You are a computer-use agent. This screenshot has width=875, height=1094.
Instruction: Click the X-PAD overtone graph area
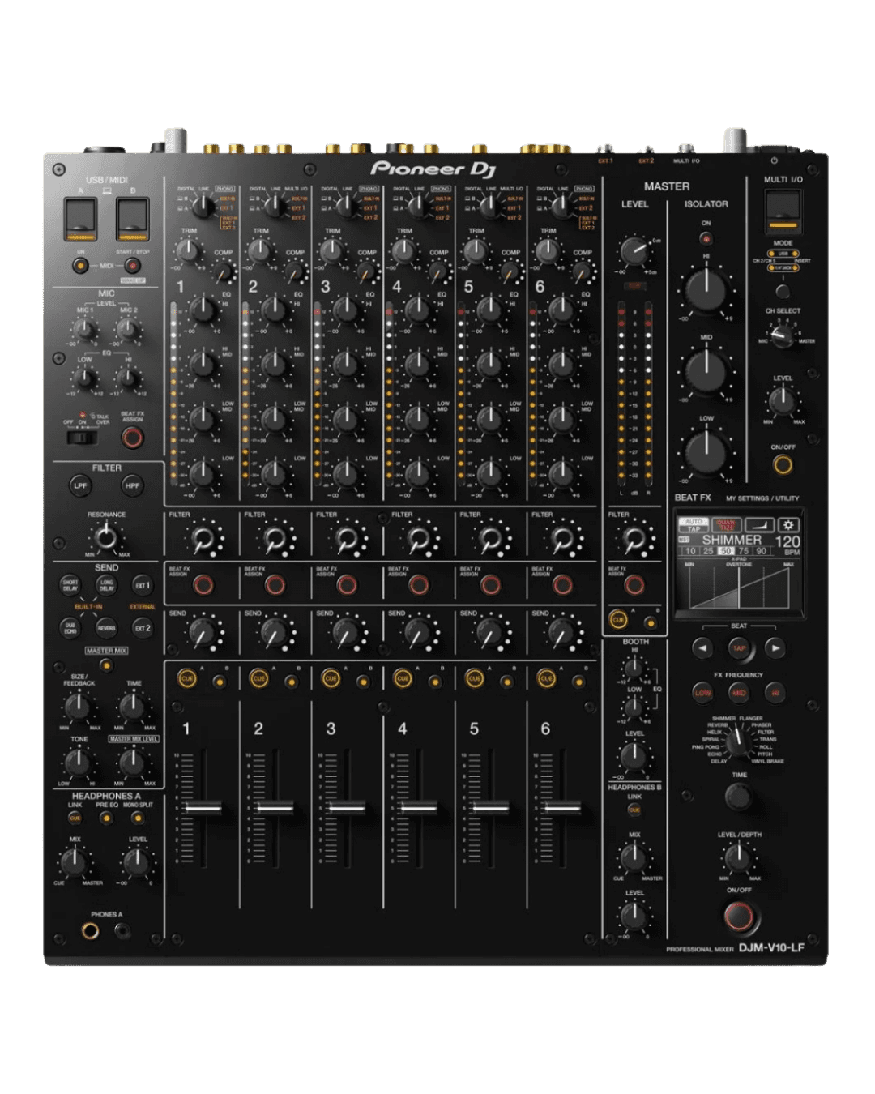738,588
